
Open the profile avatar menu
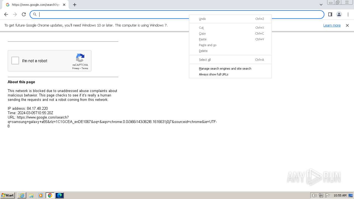click(339, 14)
